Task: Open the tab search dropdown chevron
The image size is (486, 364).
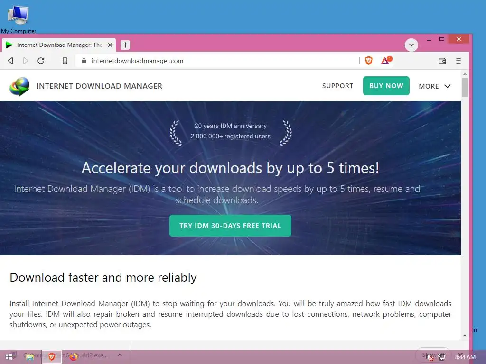Action: click(411, 45)
